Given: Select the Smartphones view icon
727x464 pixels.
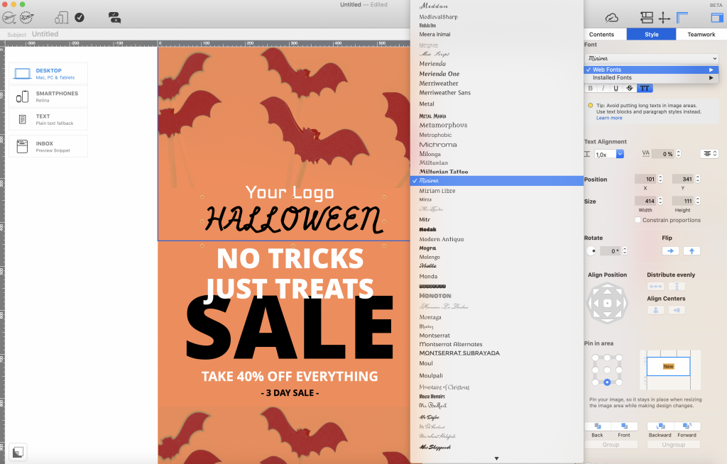Looking at the screenshot, I should click(x=22, y=96).
